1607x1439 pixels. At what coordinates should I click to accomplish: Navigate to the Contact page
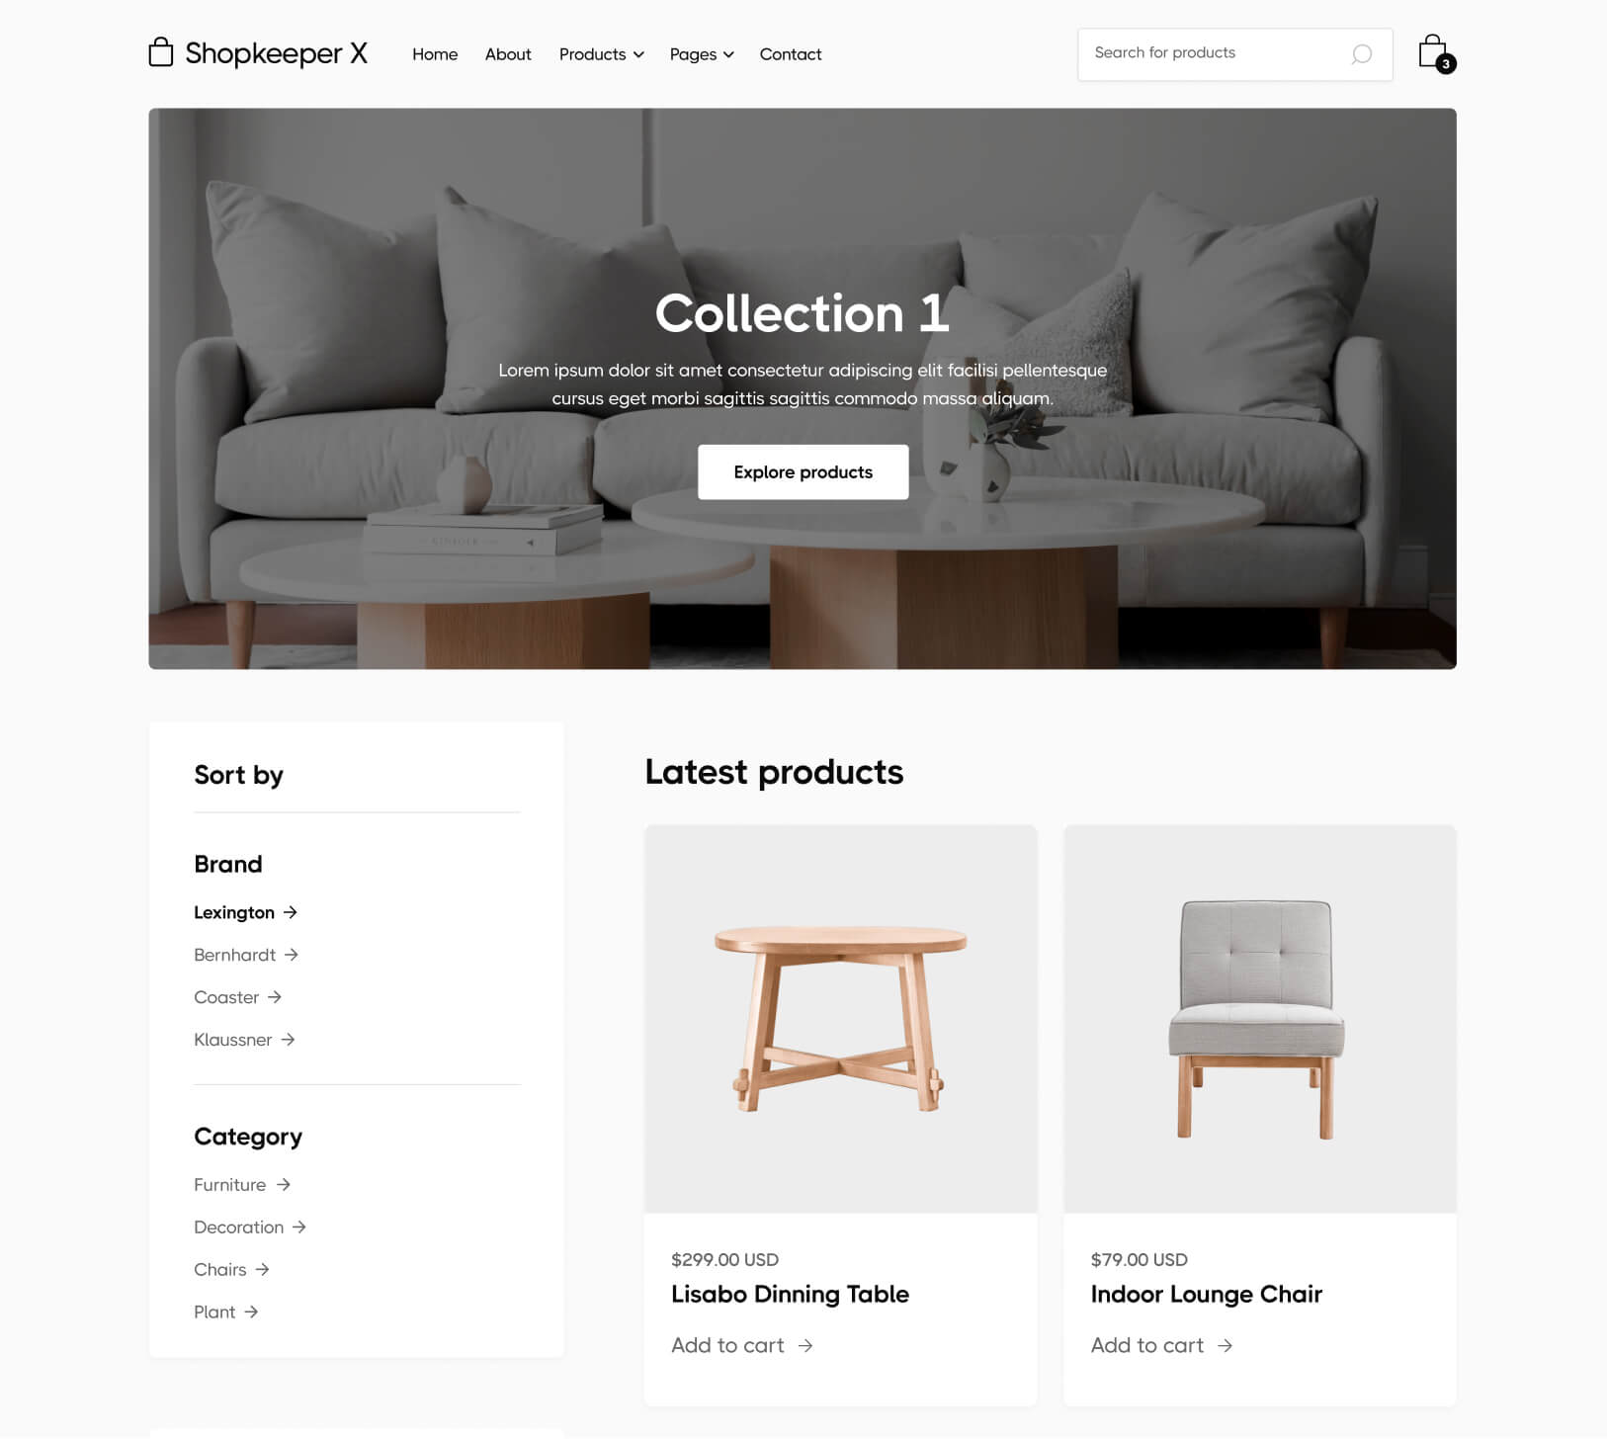791,54
